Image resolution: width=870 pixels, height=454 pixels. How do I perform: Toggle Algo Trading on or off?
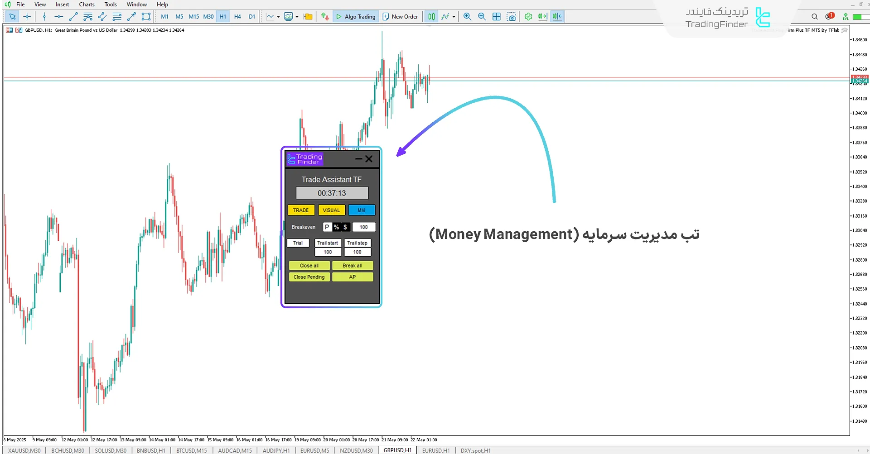tap(356, 17)
